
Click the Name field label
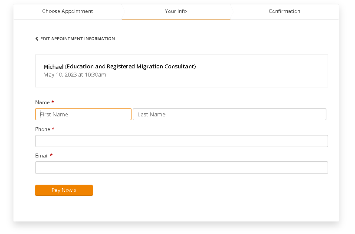[42, 103]
